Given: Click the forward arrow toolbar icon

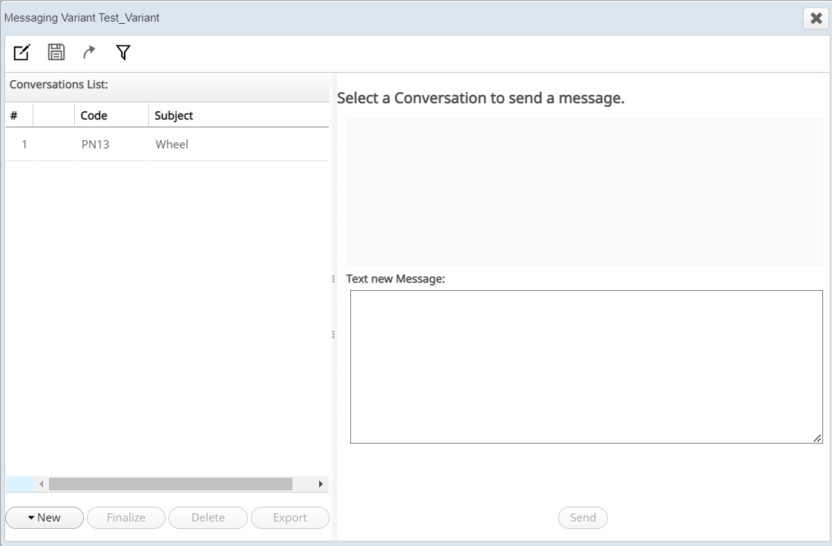Looking at the screenshot, I should [x=89, y=52].
